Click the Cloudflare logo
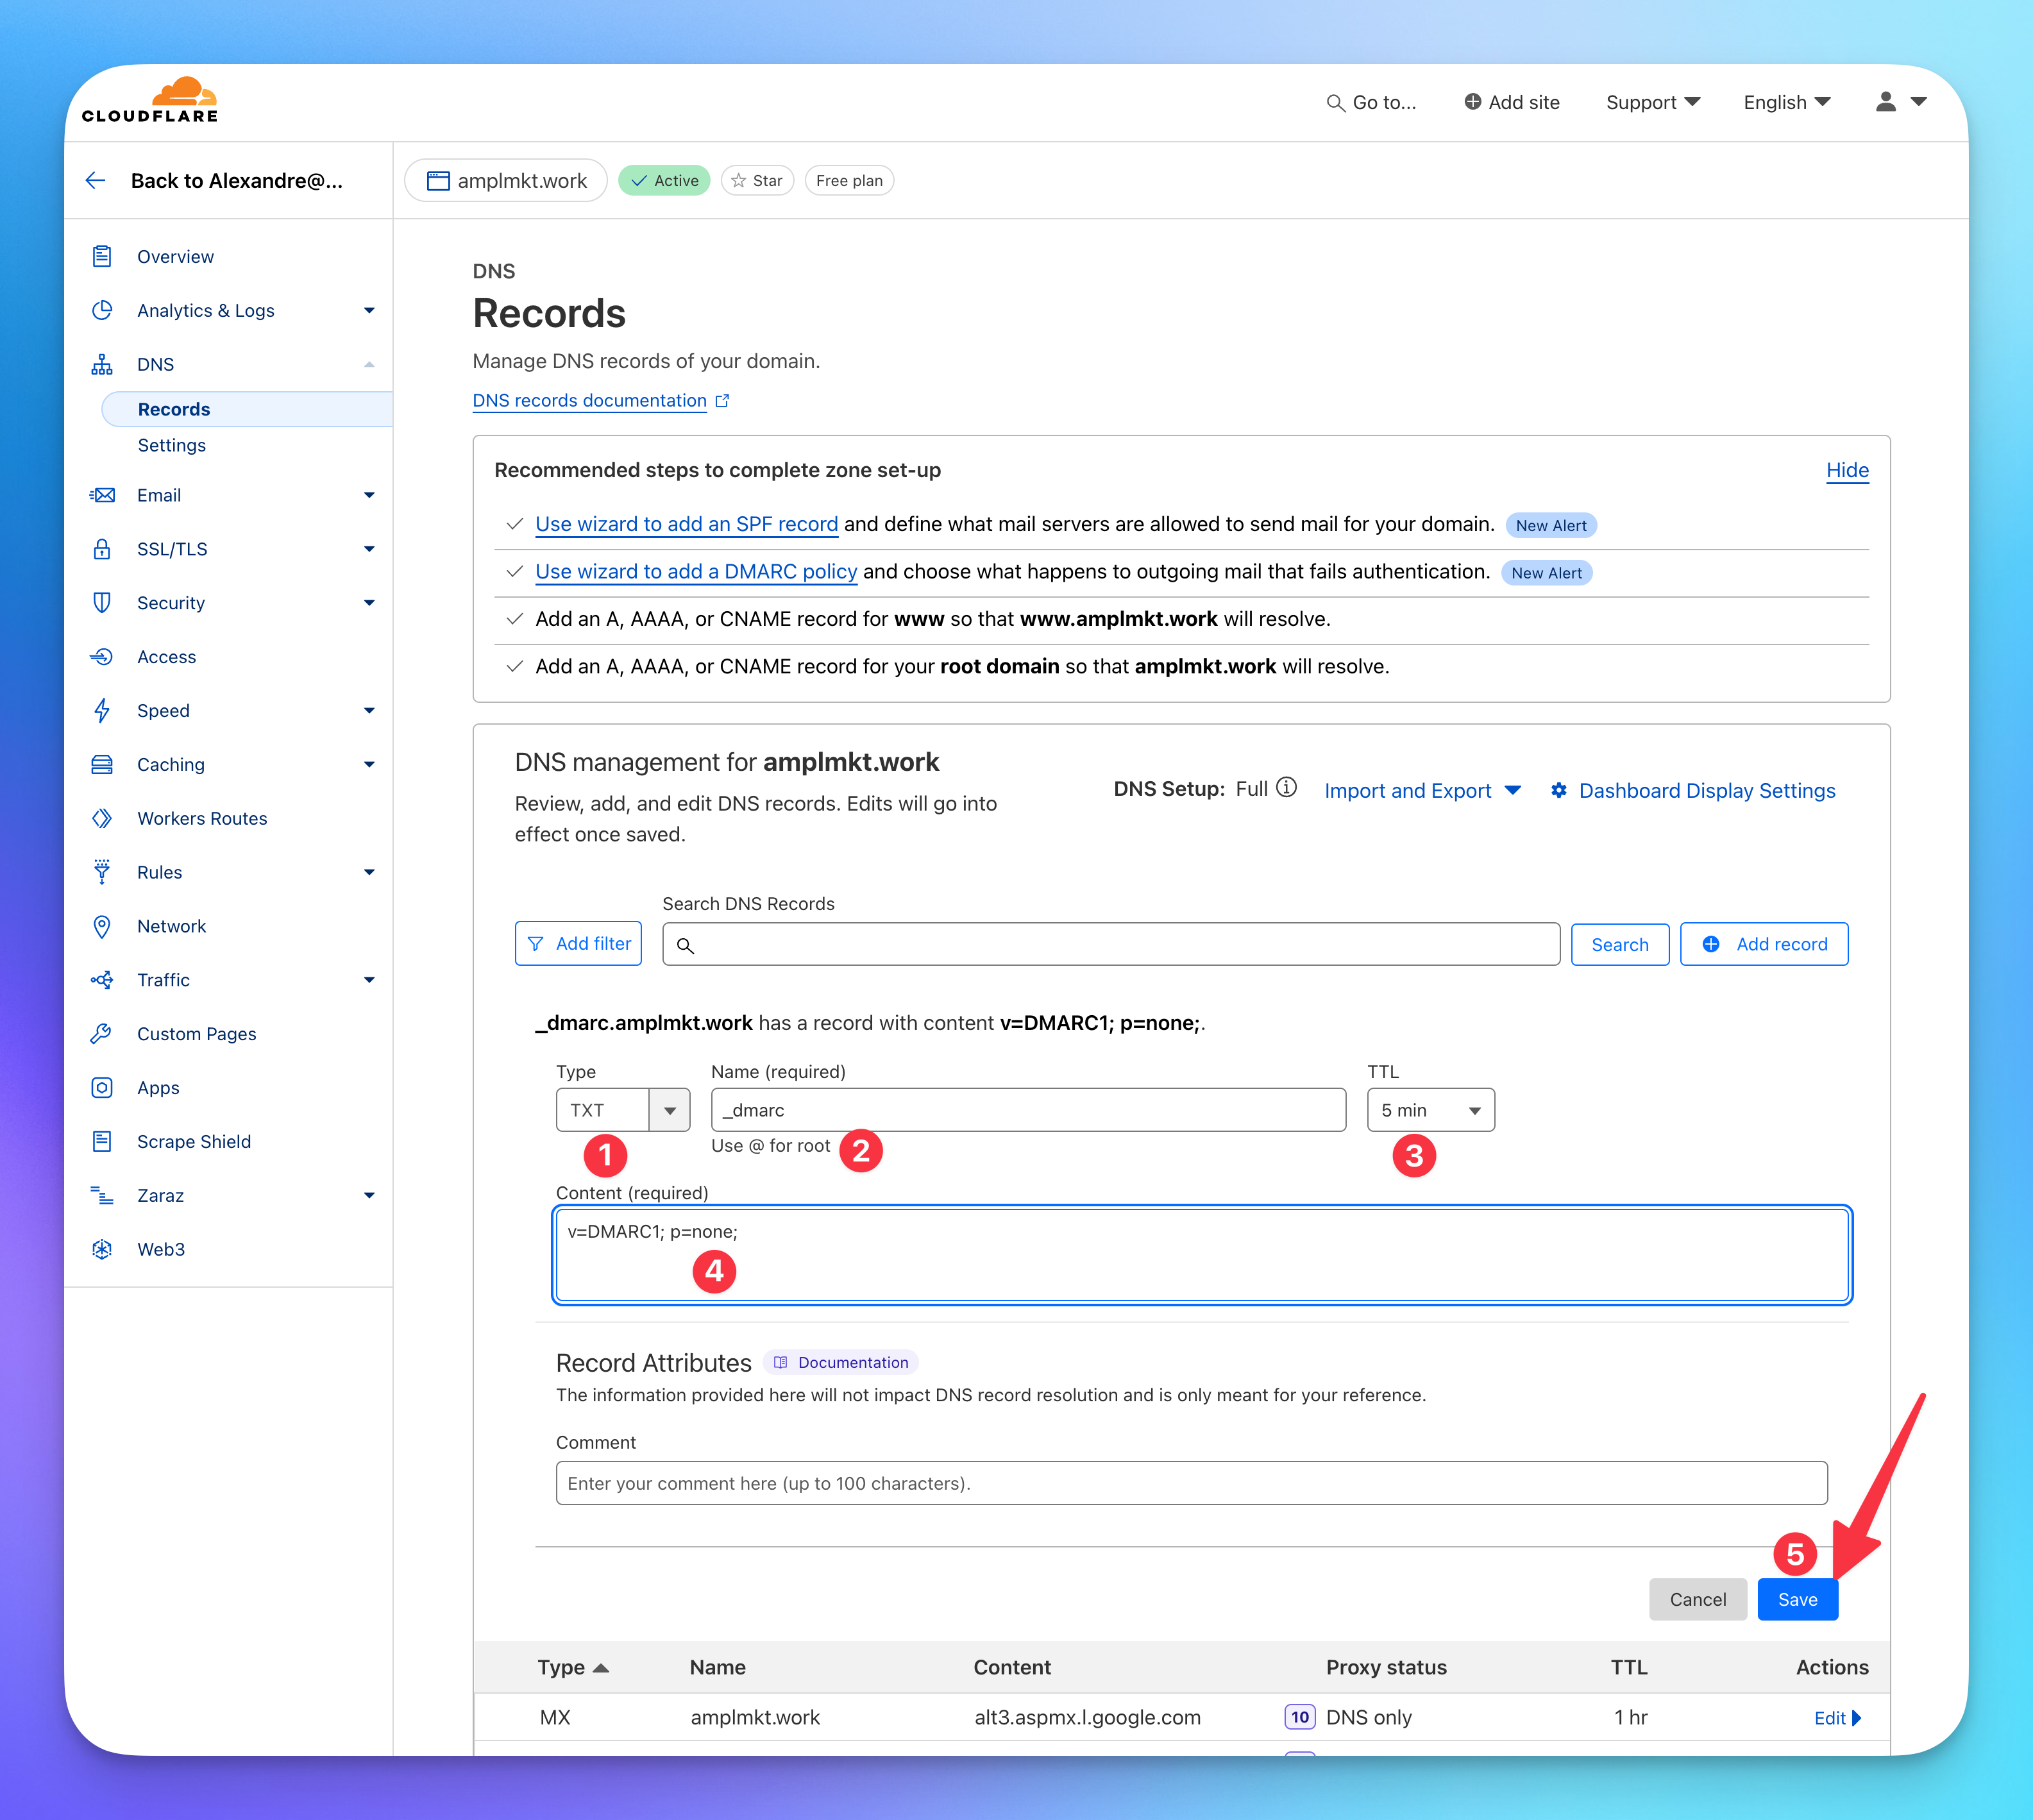The width and height of the screenshot is (2033, 1820). pos(150,101)
